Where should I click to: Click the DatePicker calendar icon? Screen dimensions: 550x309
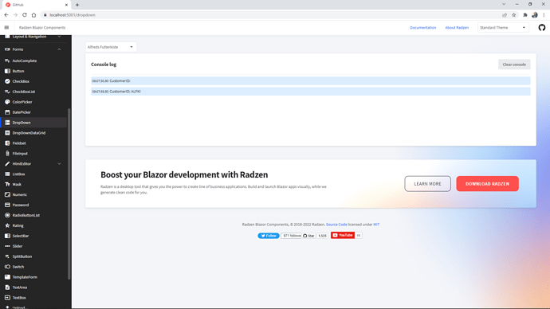pyautogui.click(x=7, y=112)
